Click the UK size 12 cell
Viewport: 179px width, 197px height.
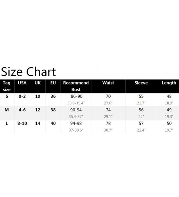(x=38, y=110)
